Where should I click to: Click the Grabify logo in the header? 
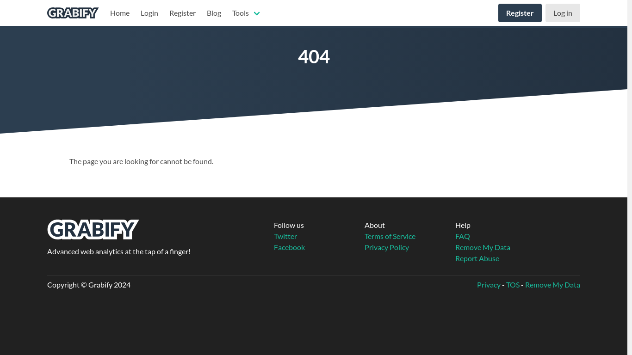point(73,13)
